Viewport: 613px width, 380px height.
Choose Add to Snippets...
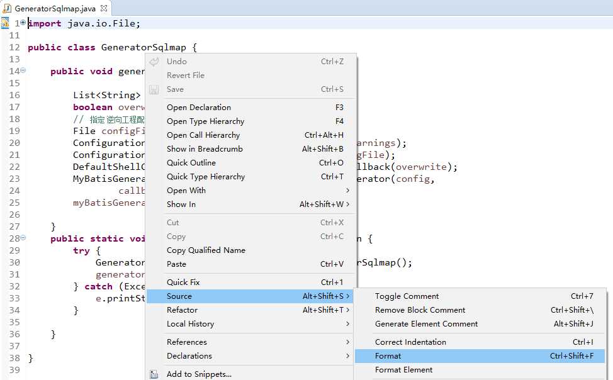[x=251, y=374]
